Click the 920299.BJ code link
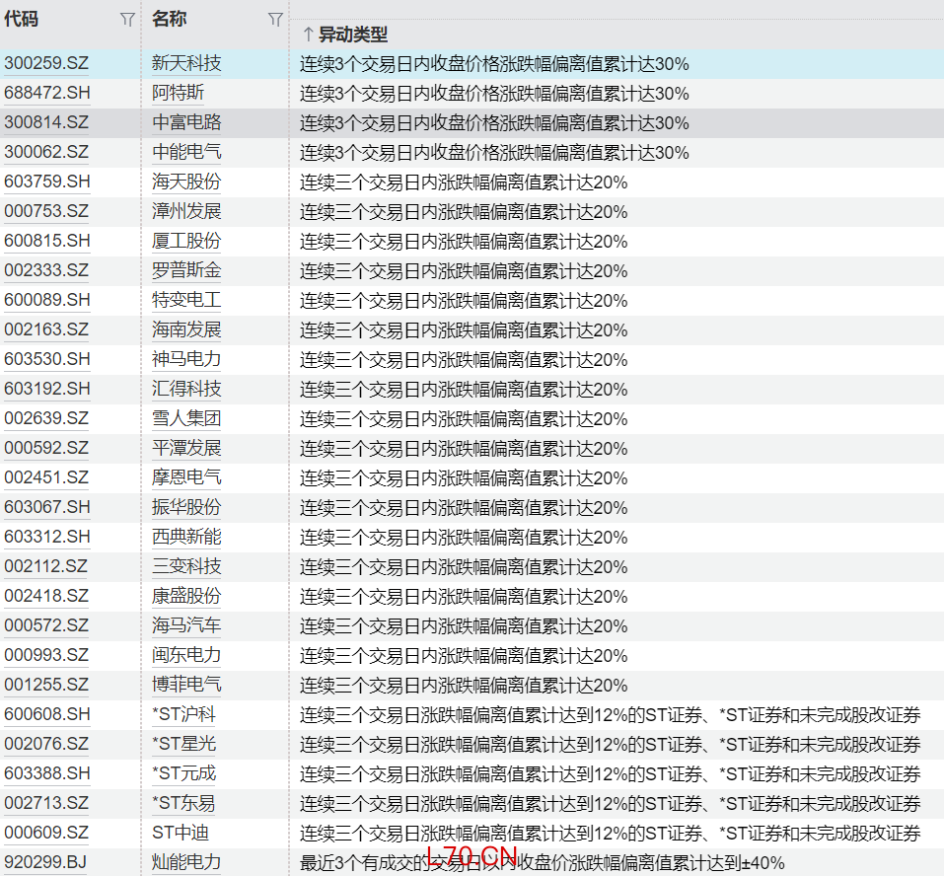This screenshot has height=876, width=944. [44, 863]
